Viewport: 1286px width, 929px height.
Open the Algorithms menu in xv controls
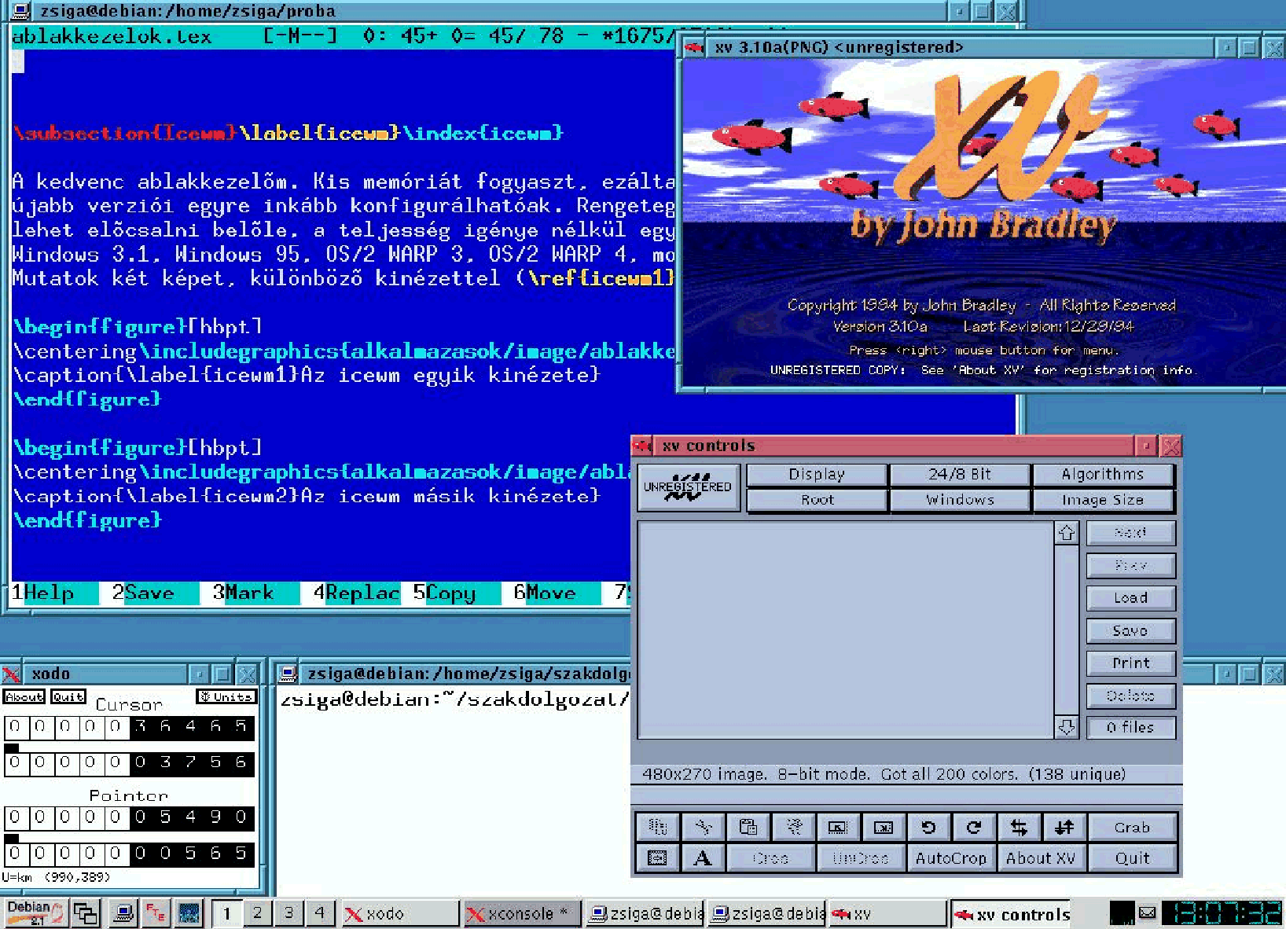pyautogui.click(x=1103, y=474)
